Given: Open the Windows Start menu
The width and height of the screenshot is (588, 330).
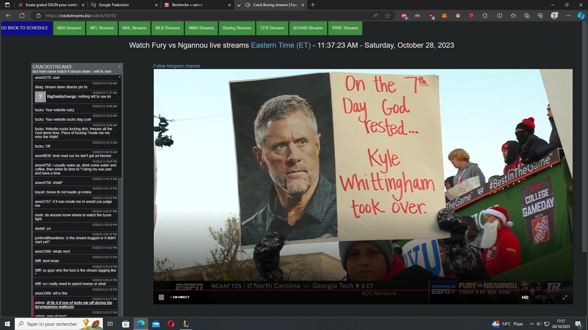Looking at the screenshot, I should point(7,324).
